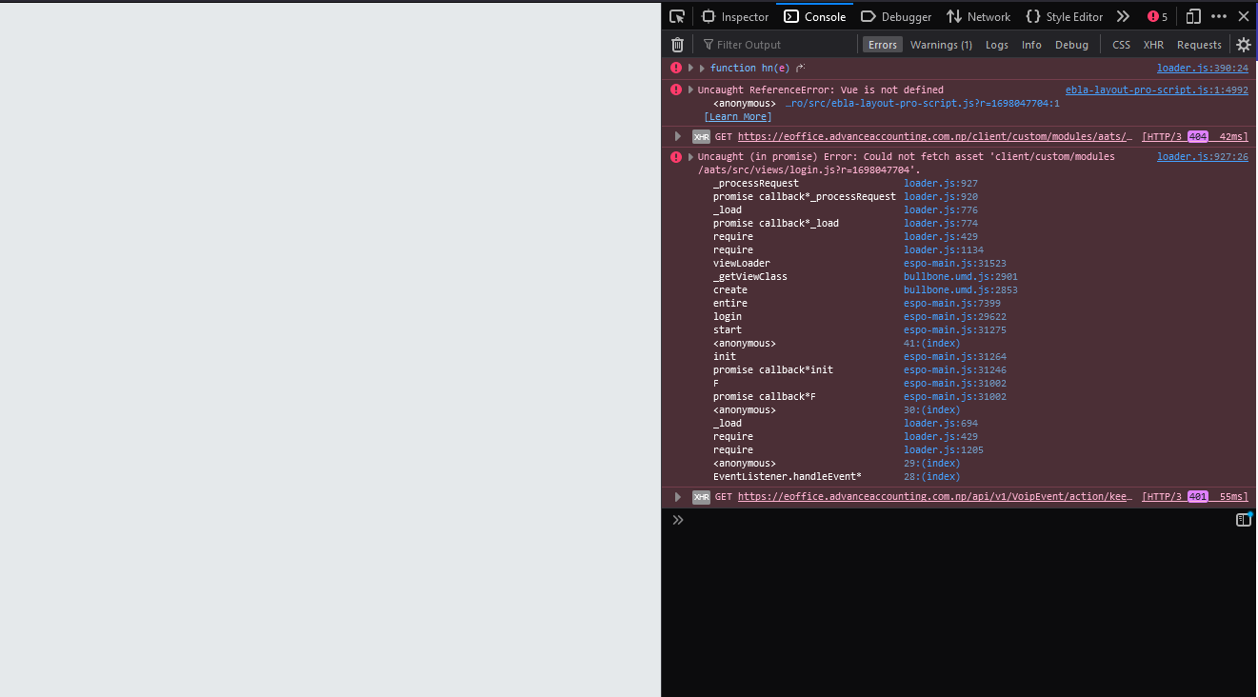Open the DevTools ellipsis options menu
The image size is (1258, 697).
tap(1219, 16)
